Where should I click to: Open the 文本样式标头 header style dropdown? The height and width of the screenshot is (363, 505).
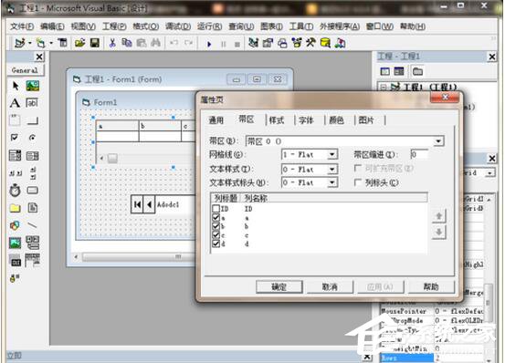coord(332,183)
